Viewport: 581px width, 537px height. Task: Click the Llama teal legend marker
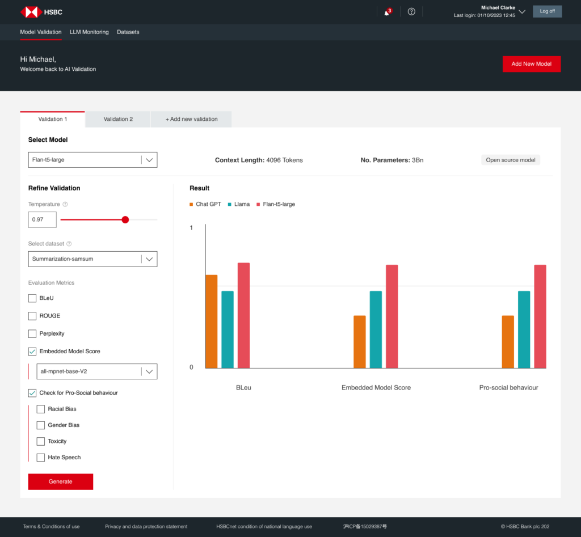[x=229, y=204]
